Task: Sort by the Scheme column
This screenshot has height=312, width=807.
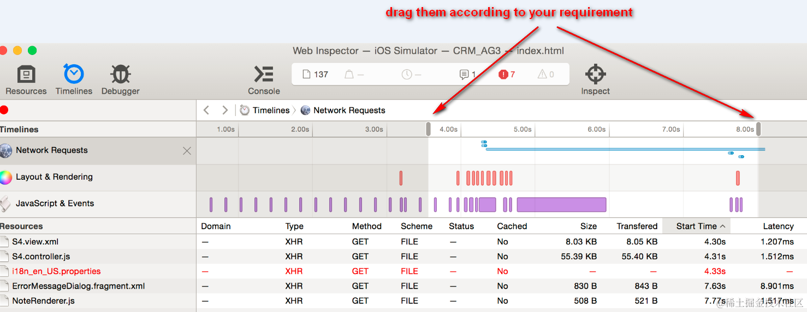Action: coord(417,226)
